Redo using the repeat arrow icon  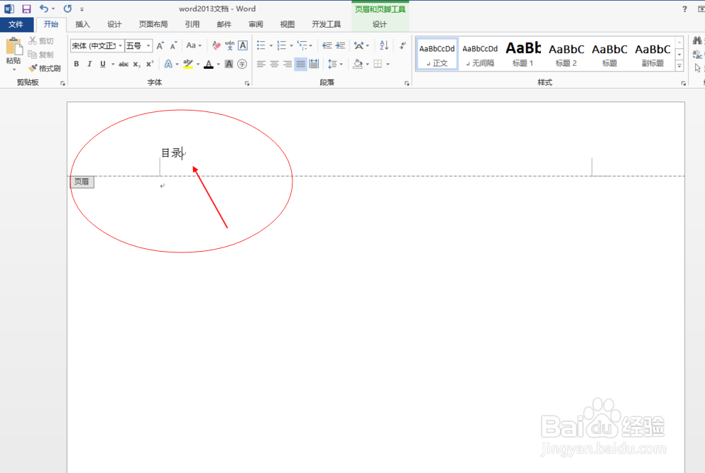point(67,9)
